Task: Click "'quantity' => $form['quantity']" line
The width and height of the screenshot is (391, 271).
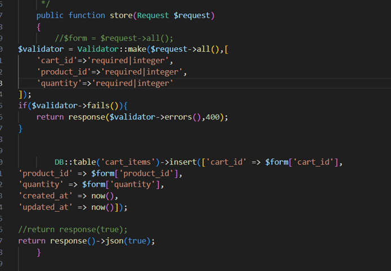Action: (92, 185)
